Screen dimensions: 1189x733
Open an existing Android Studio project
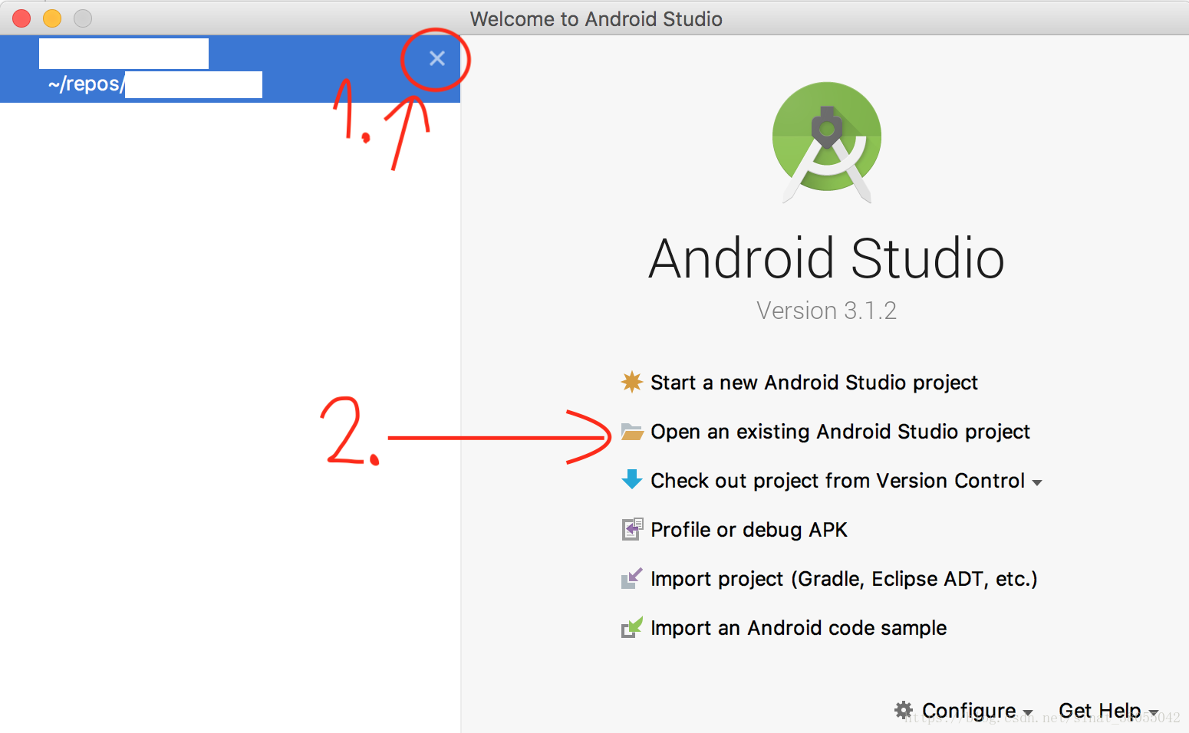(x=840, y=432)
